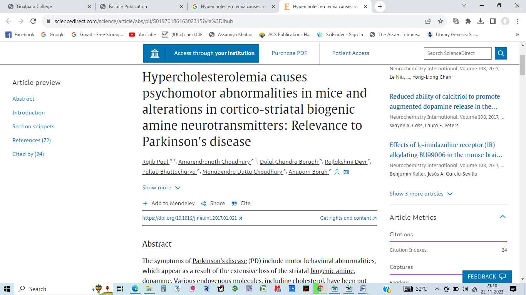Reload the page using the refresh icon
526x295 pixels.
pyautogui.click(x=33, y=21)
